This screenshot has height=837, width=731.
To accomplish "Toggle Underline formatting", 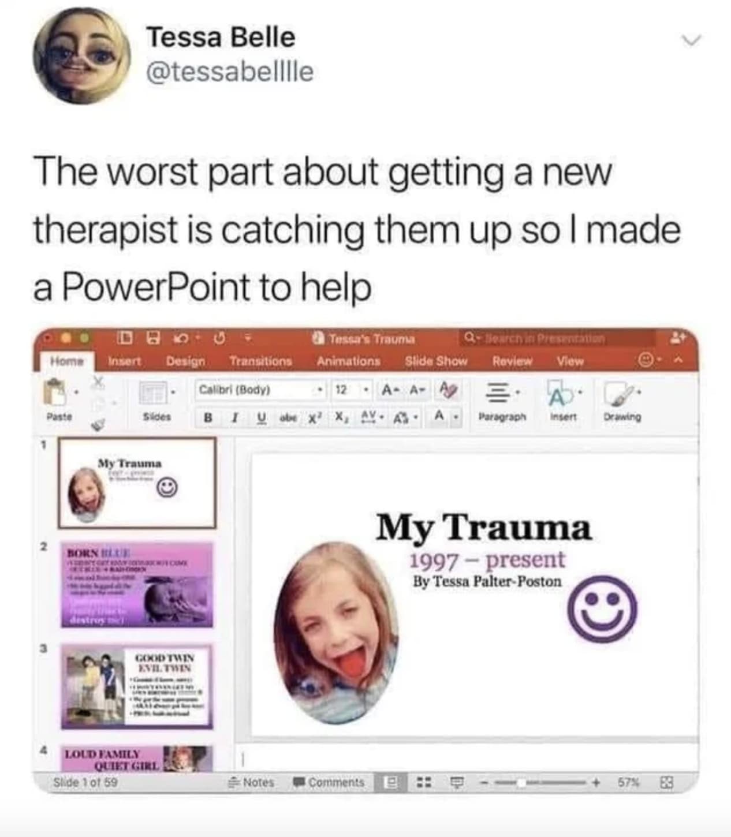I will [x=260, y=417].
